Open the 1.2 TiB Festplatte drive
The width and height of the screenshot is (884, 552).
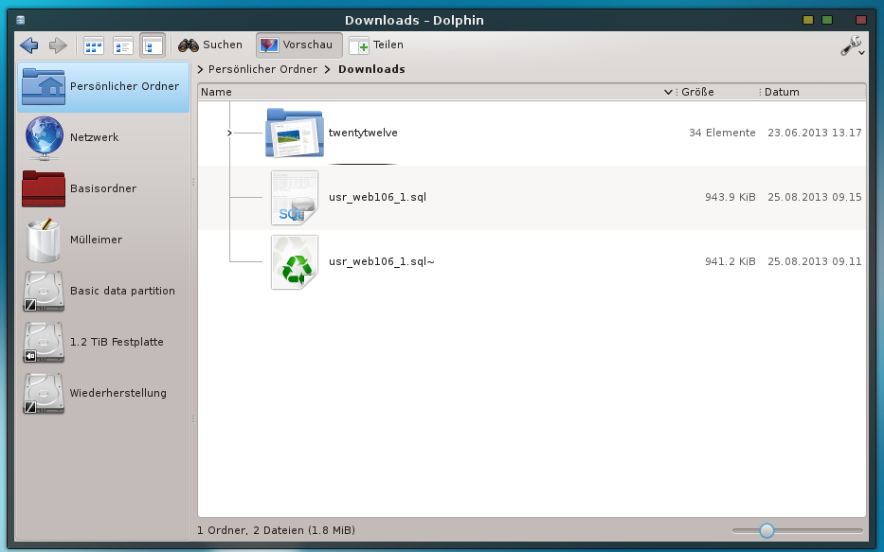116,342
